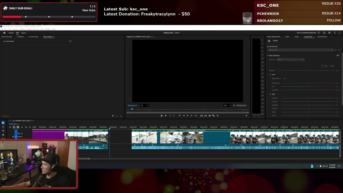Viewport: 343px width, 193px height.
Task: Adjust the Tint slider
Action: point(308,86)
